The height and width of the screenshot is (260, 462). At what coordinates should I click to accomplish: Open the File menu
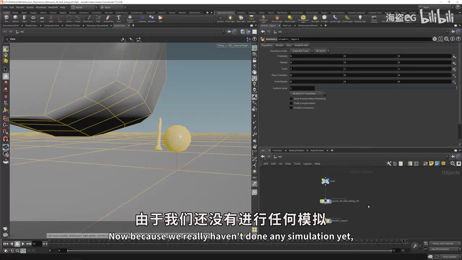(x=5, y=7)
